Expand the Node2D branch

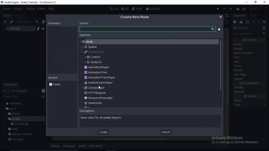[x=85, y=62]
